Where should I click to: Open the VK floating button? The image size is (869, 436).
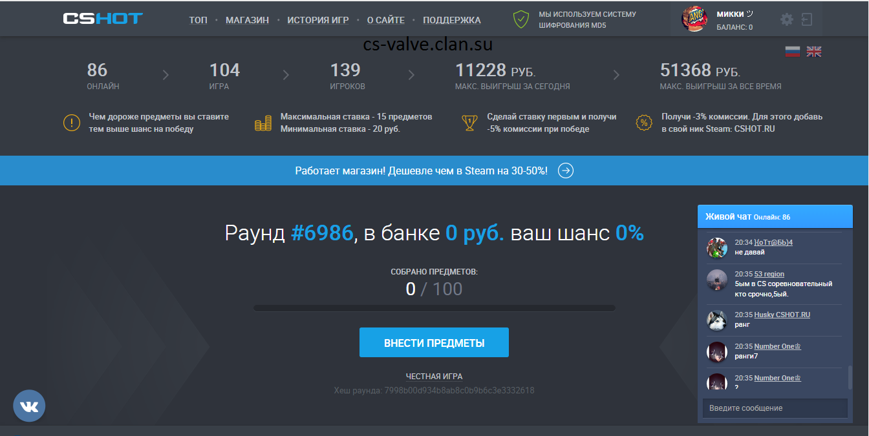coord(29,406)
